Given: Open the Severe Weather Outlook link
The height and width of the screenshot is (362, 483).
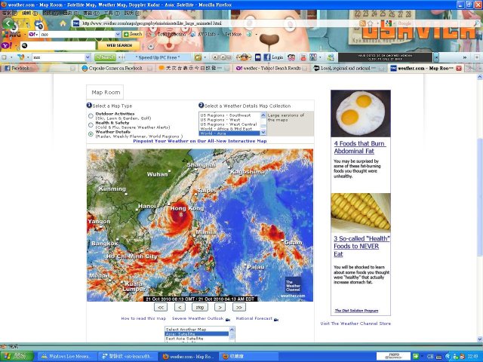Looking at the screenshot, I should [x=198, y=319].
